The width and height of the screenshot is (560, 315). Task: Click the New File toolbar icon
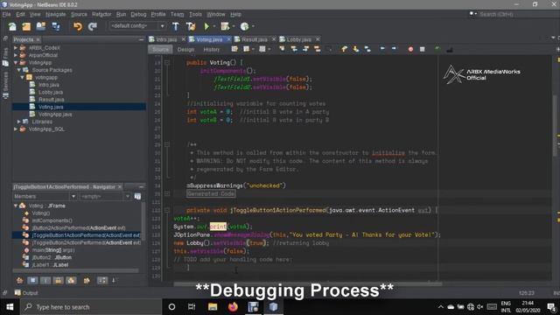pos(12,26)
